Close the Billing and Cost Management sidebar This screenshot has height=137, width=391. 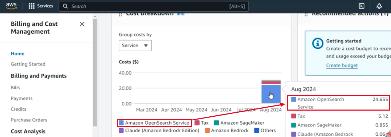pos(82,24)
